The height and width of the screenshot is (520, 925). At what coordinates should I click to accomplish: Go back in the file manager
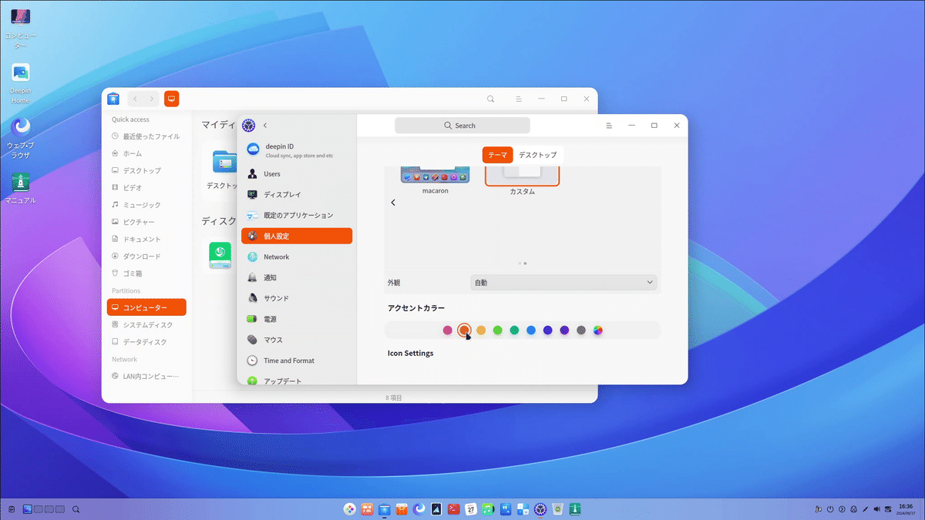pos(136,99)
